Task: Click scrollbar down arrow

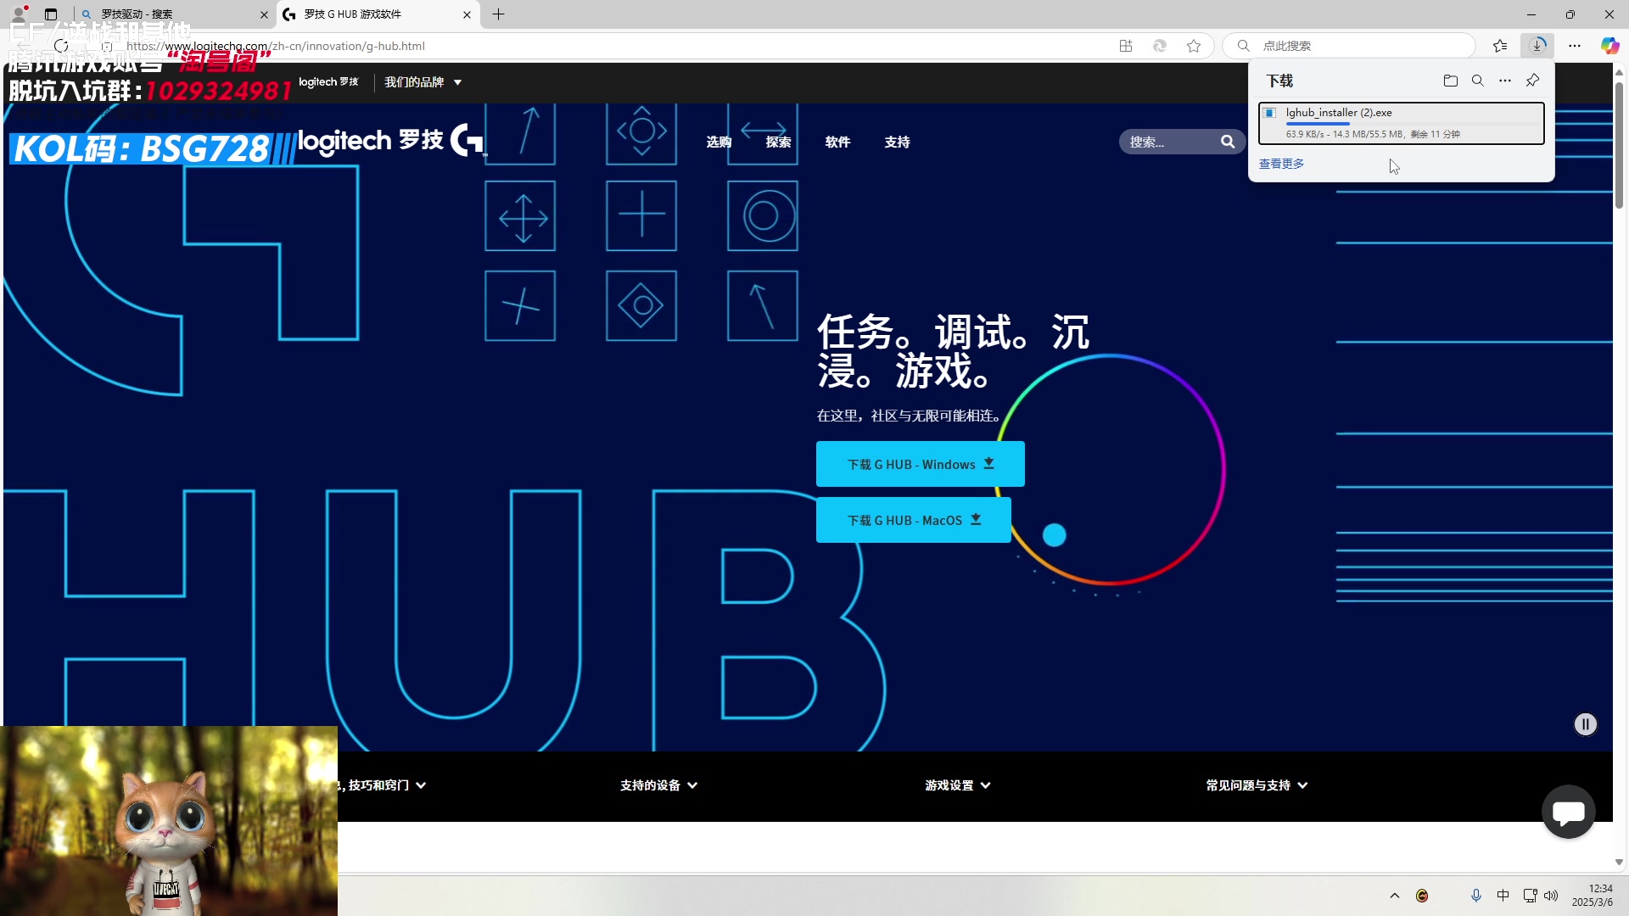Action: click(1619, 863)
